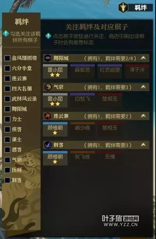Click the purple 舞阳城 faction icon

pos(48,58)
